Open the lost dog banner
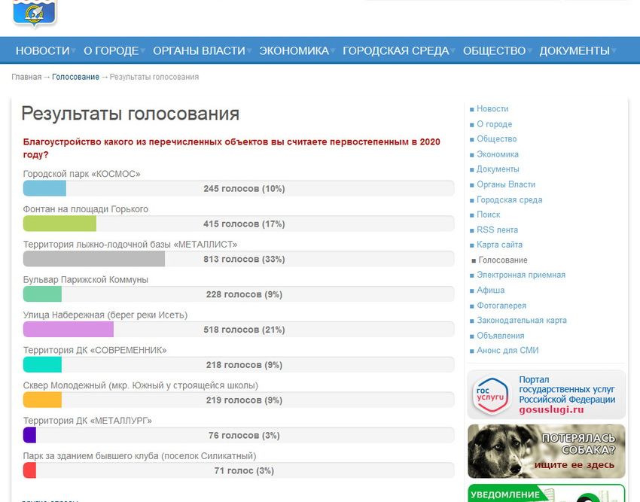 (x=546, y=451)
